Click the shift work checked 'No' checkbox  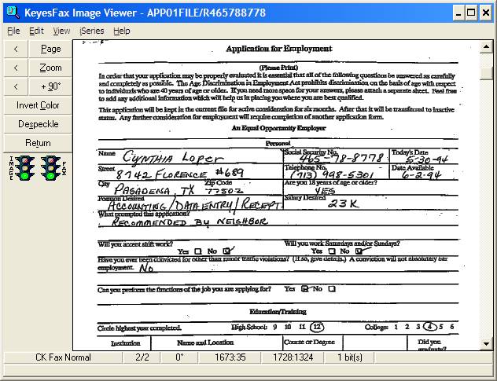click(226, 251)
